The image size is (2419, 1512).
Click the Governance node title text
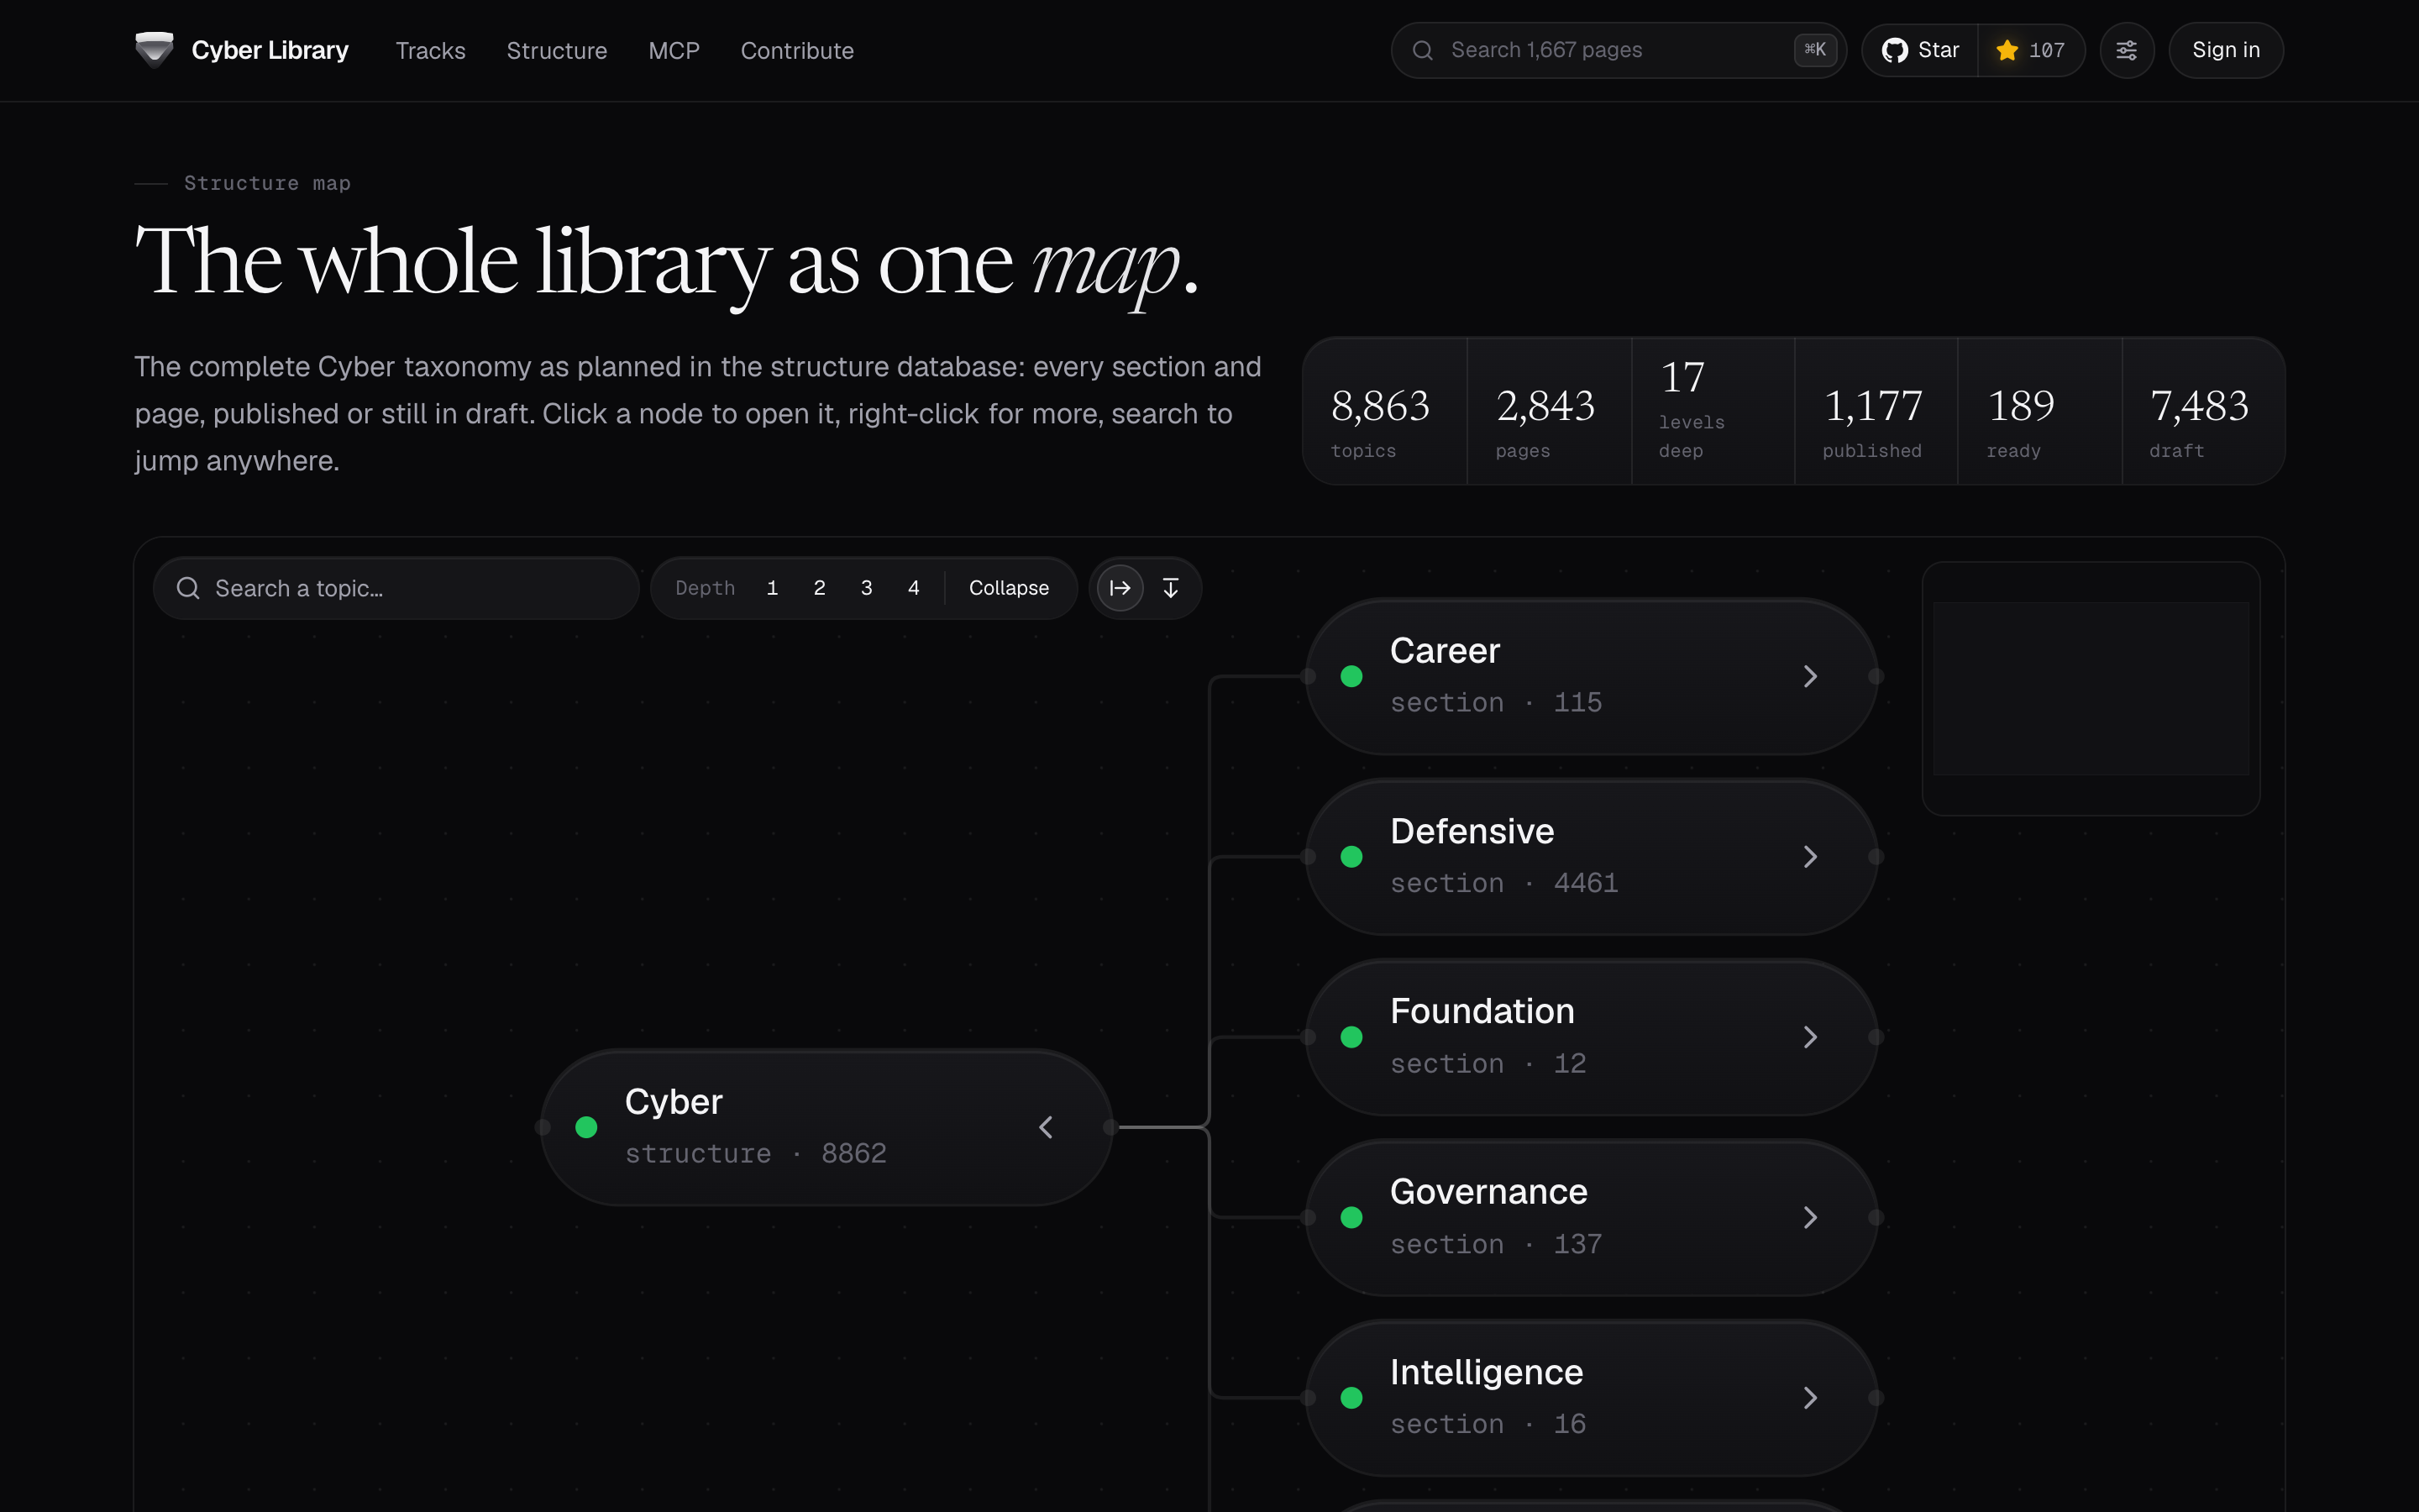click(1488, 1192)
